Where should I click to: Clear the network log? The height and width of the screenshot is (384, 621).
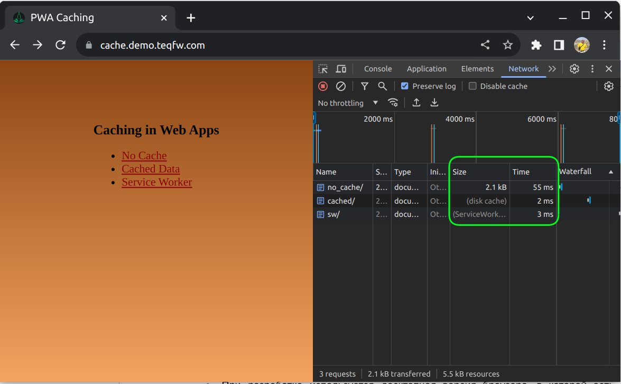tap(341, 86)
